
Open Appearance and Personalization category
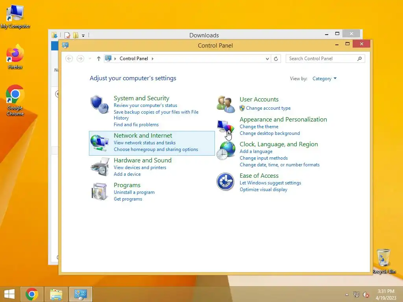(x=283, y=120)
